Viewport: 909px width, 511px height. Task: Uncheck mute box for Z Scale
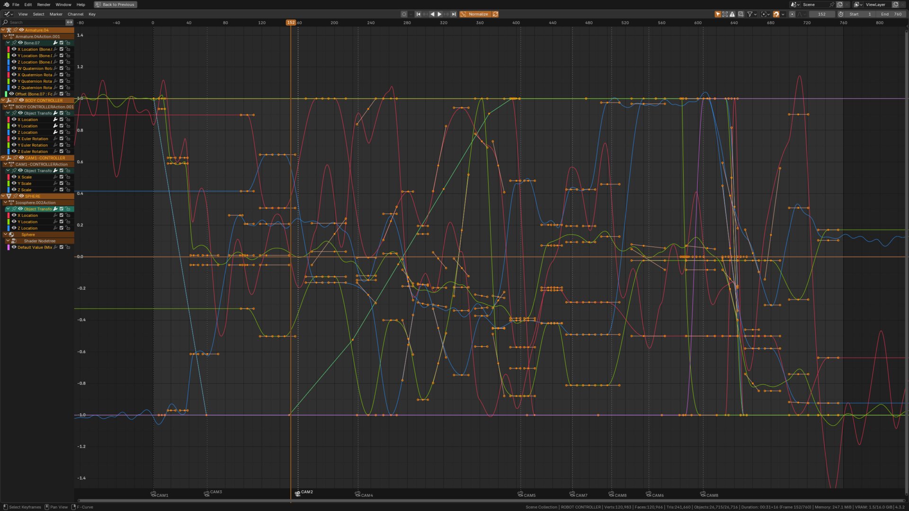tap(61, 190)
